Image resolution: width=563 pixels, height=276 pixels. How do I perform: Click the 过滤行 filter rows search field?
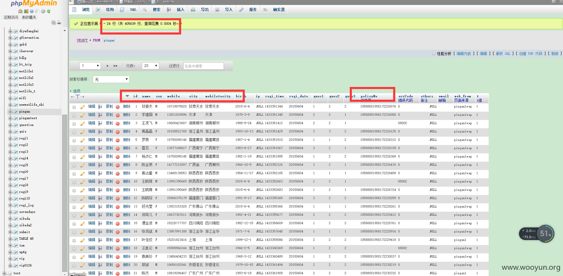pos(204,66)
